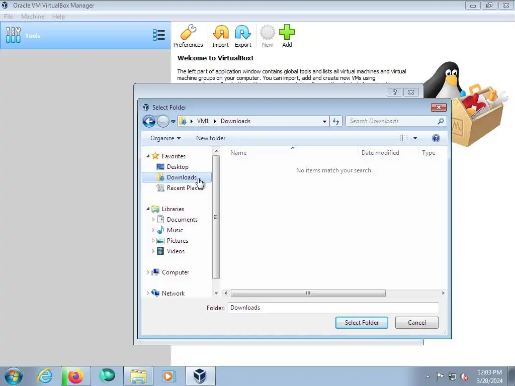Show hidden tray icons arrow

coord(427,376)
